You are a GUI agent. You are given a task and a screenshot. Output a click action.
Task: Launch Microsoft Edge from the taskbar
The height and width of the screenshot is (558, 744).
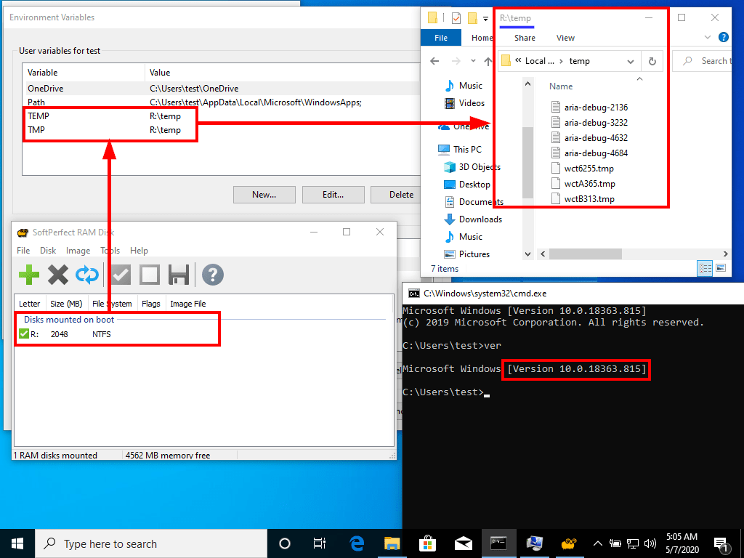coord(356,543)
